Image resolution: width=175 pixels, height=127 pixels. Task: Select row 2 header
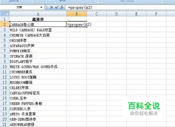pyautogui.click(x=5, y=24)
